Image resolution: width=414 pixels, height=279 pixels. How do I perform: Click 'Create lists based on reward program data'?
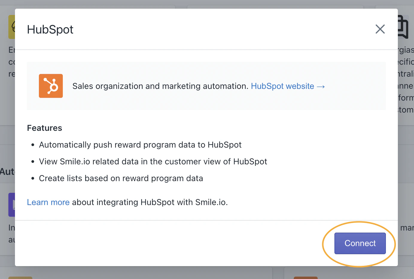pos(121,178)
